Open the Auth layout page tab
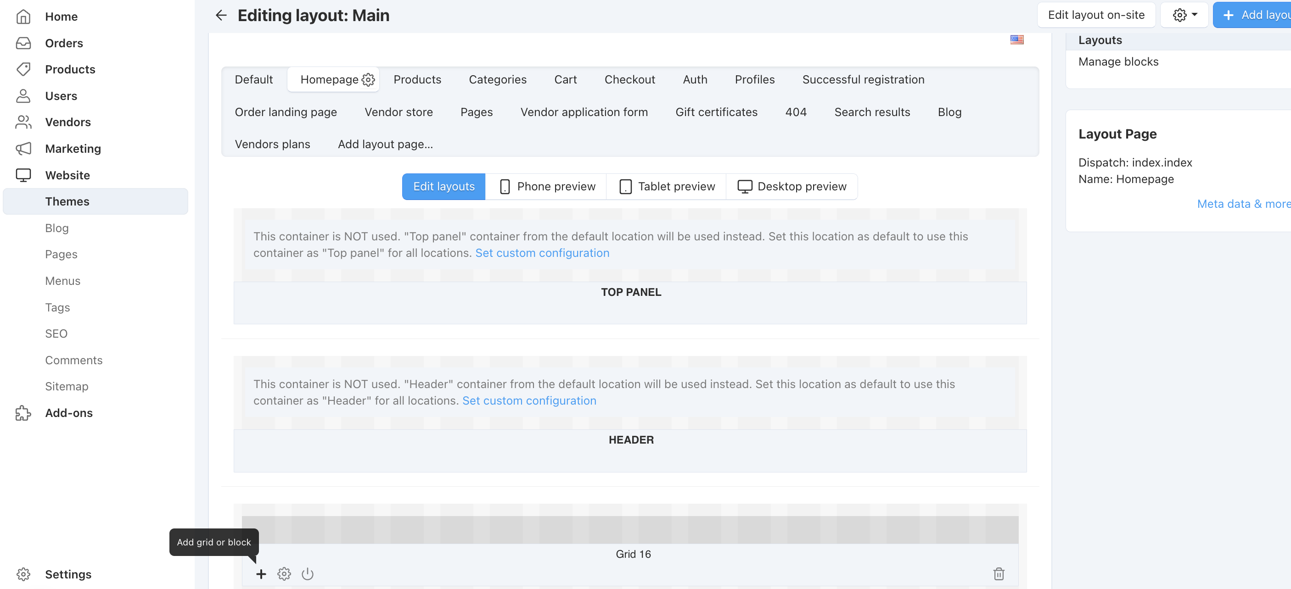Viewport: 1291px width, 589px height. pos(695,80)
